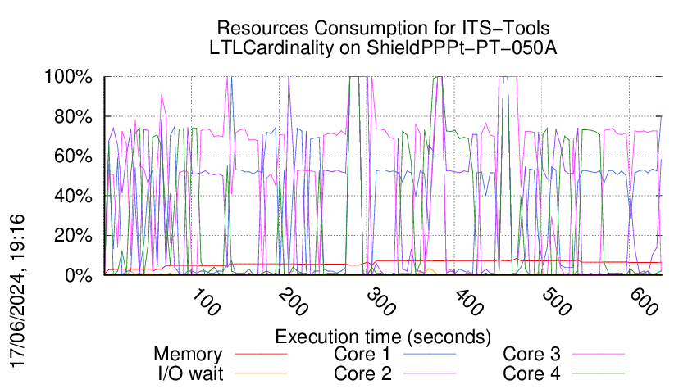
Task: Click the red Memory legend line sample
Action: pos(261,355)
